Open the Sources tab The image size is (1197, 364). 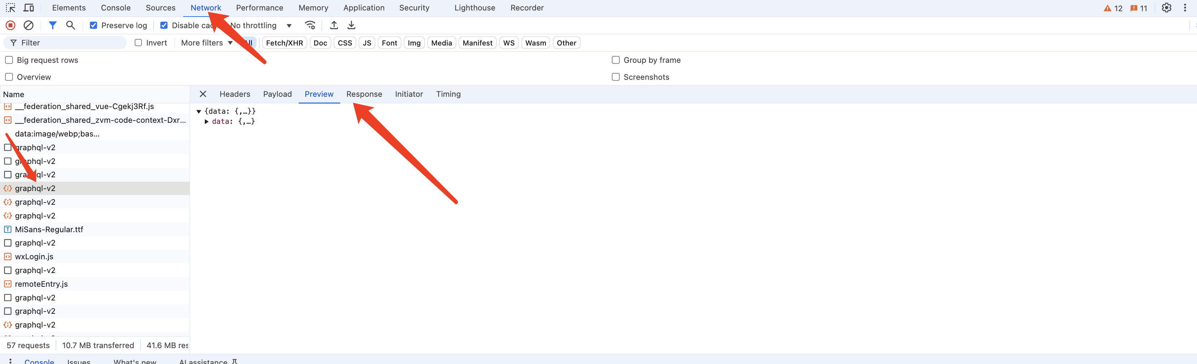[161, 8]
